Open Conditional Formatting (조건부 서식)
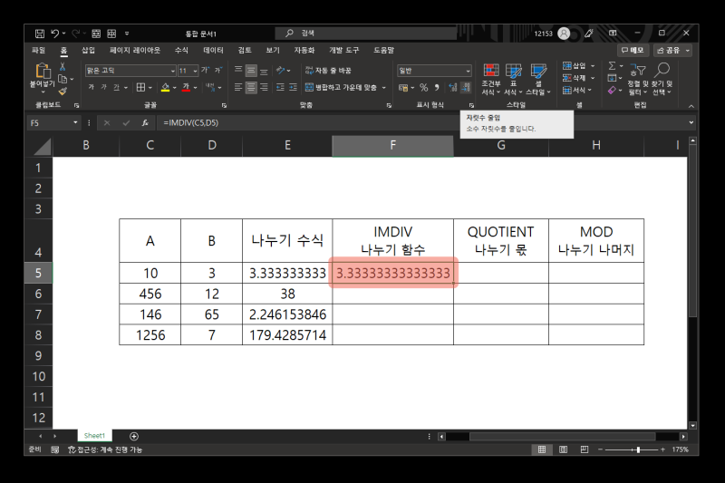The height and width of the screenshot is (483, 725). pyautogui.click(x=491, y=80)
